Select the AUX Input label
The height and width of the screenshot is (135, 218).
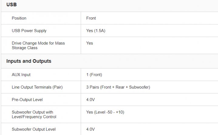tap(21, 75)
